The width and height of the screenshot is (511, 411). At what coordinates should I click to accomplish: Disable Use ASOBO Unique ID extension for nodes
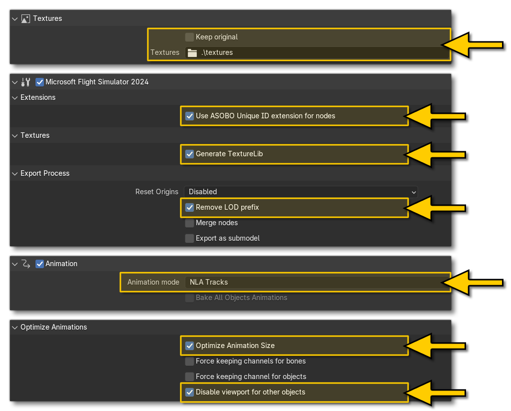[x=189, y=115]
